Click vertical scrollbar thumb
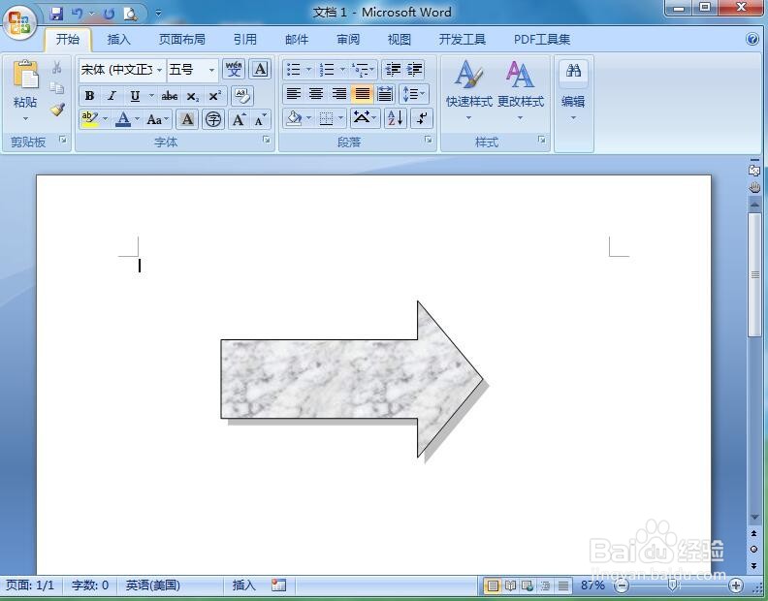 point(754,274)
